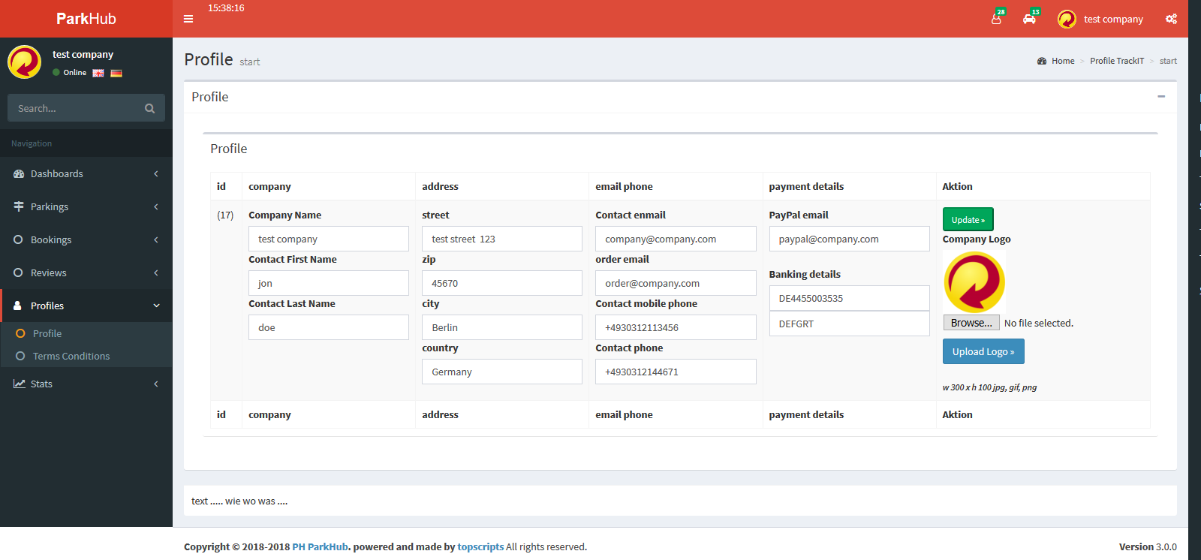The image size is (1201, 560).
Task: Edit the street field
Action: (x=502, y=239)
